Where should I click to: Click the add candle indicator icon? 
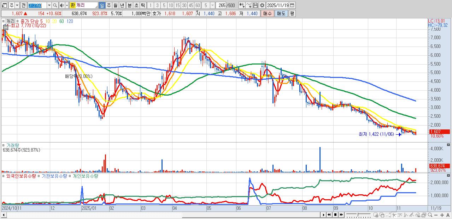pos(242,5)
